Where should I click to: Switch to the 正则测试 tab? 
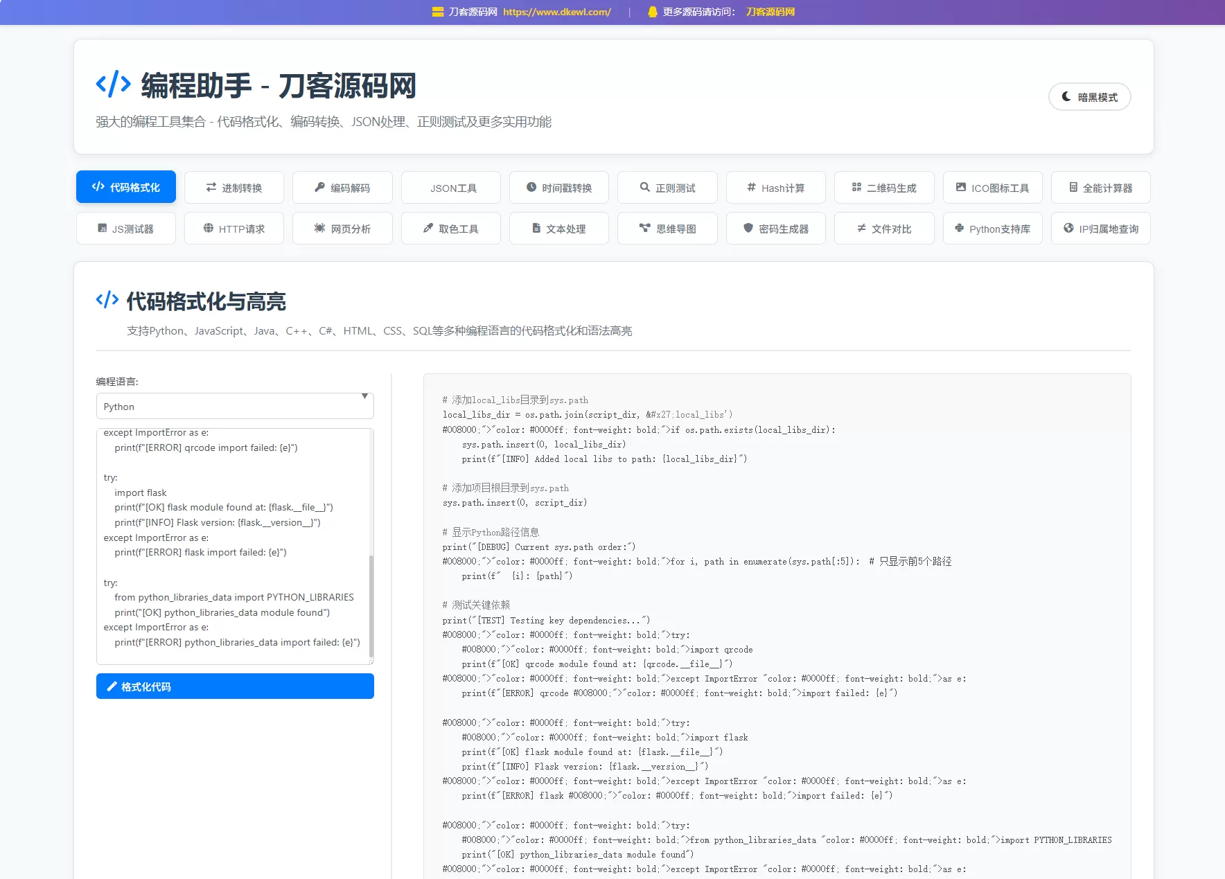coord(667,187)
